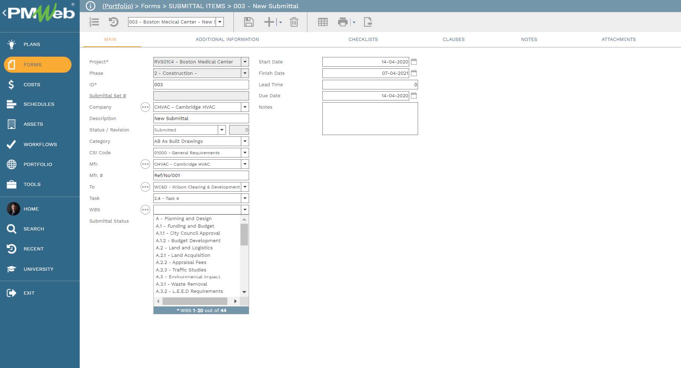Delete the current record via trash icon
The image size is (681, 368).
(294, 22)
